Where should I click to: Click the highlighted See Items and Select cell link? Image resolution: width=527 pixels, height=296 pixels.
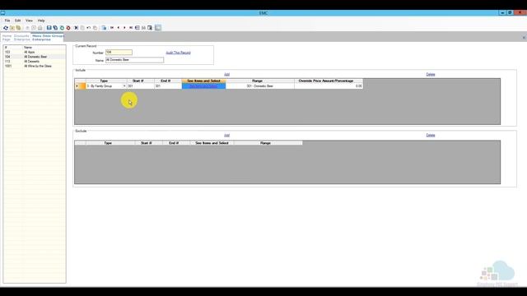[203, 86]
